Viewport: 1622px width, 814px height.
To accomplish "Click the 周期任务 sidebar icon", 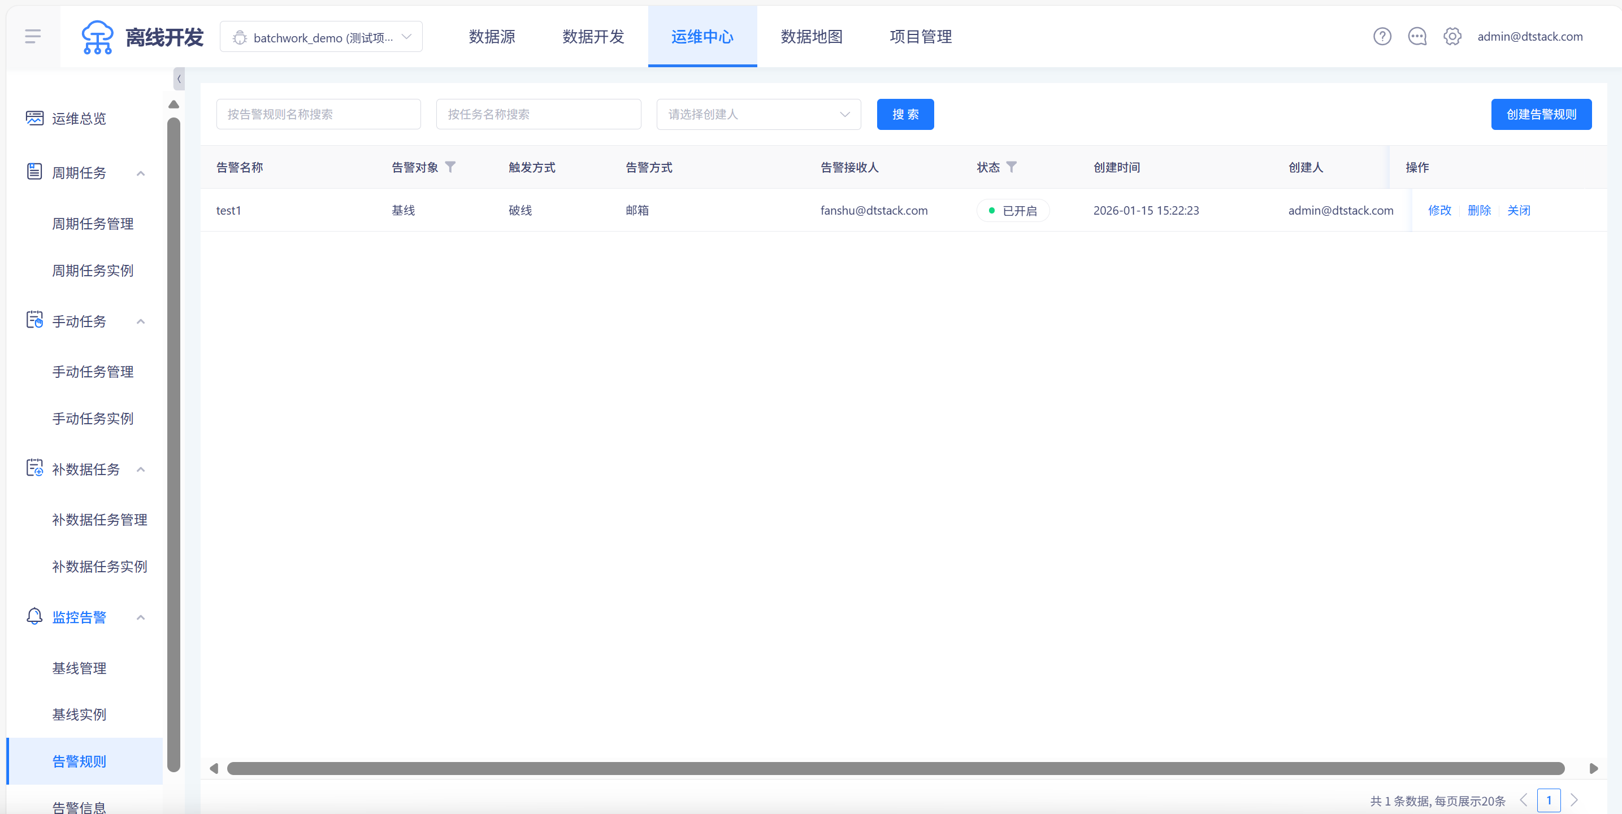I will click(x=34, y=172).
